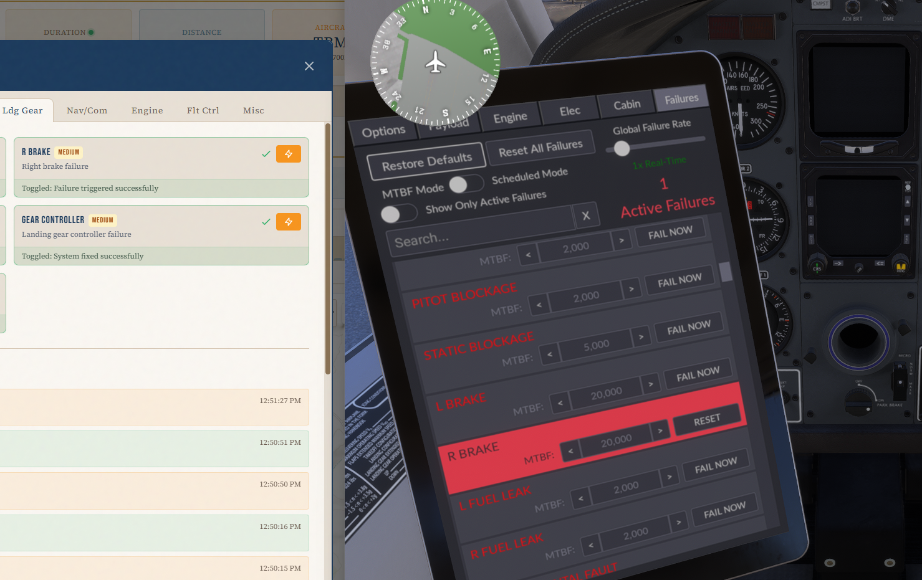Click the compass airplane icon
The image size is (922, 580).
coord(435,62)
